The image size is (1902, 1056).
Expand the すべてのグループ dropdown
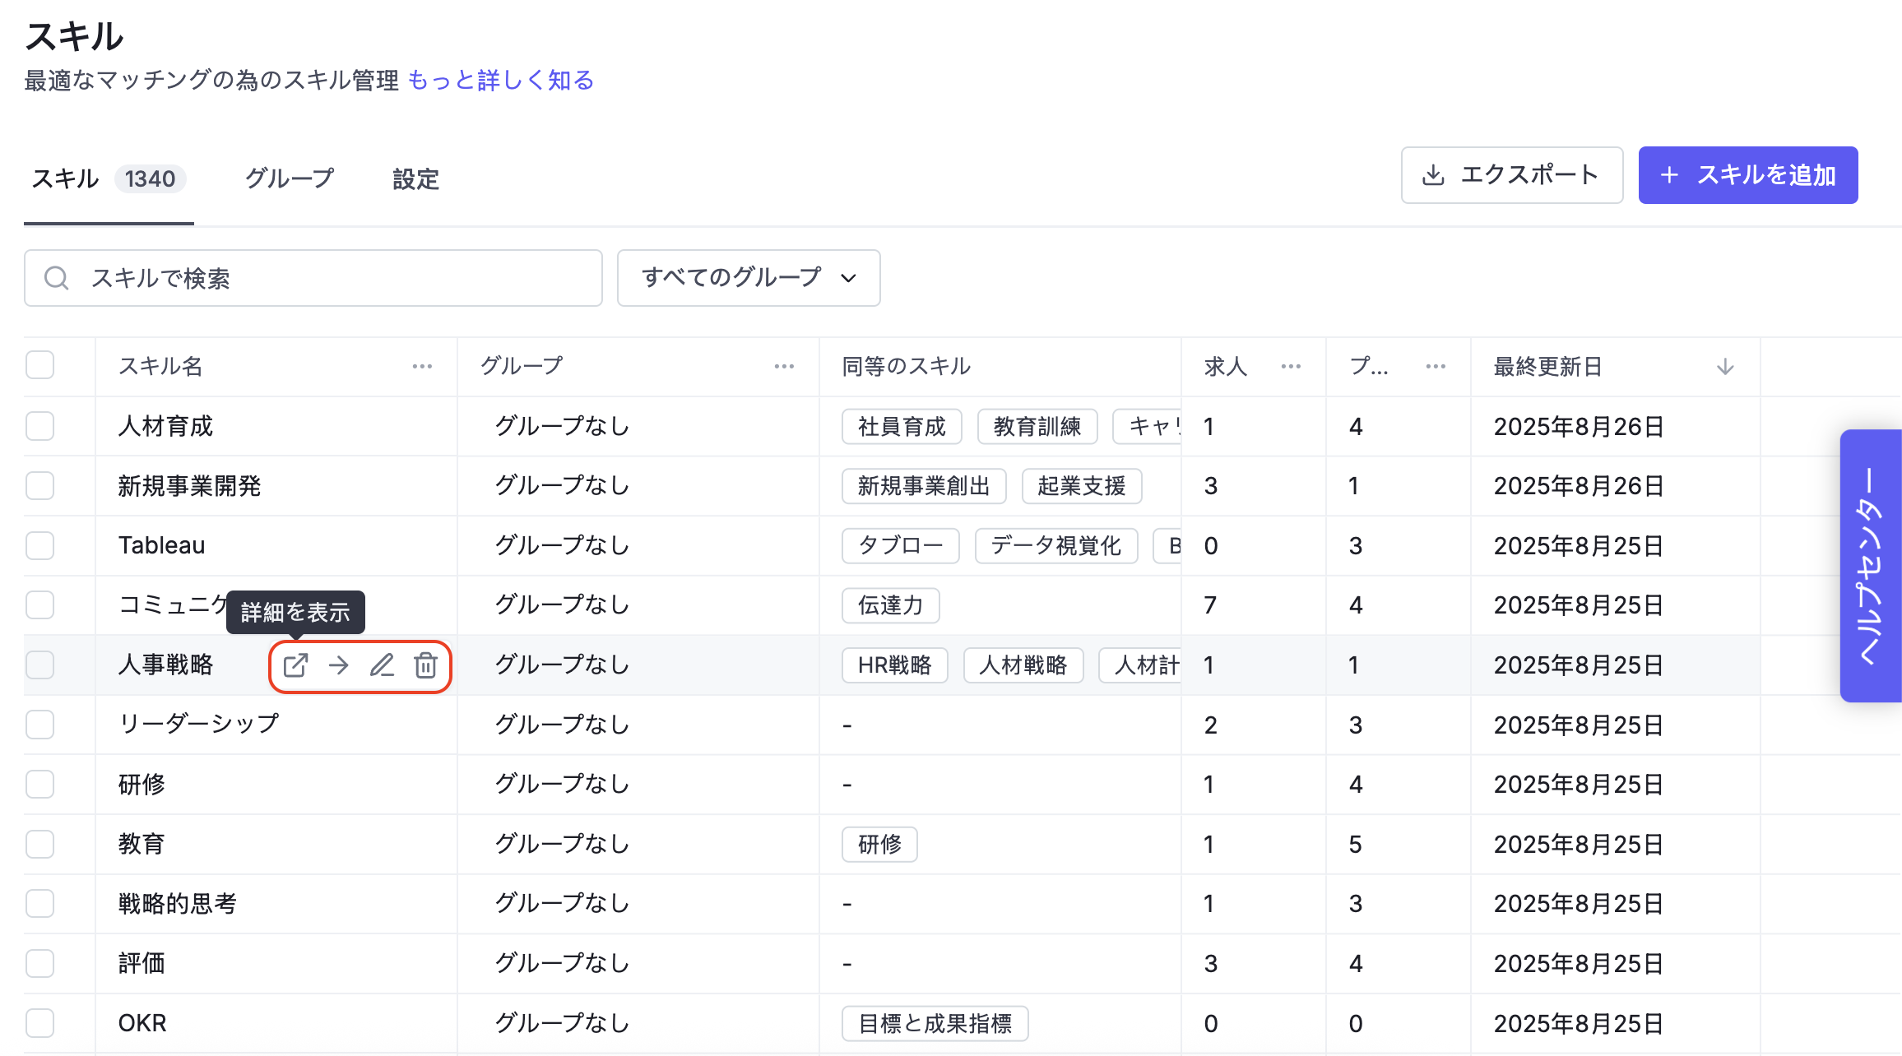point(749,278)
